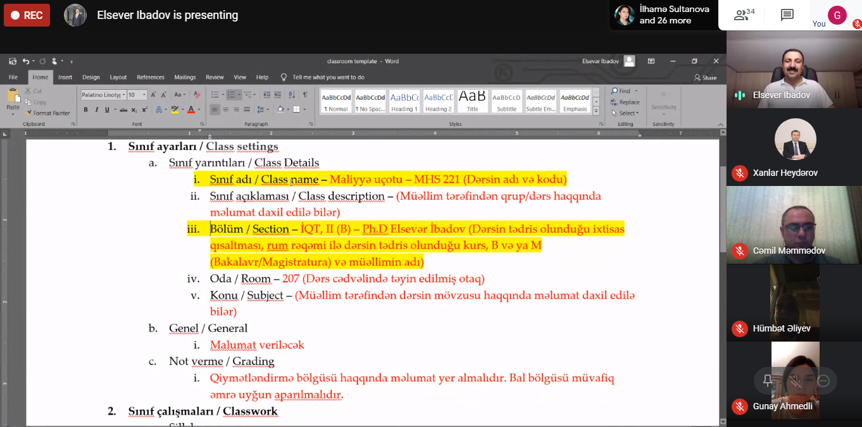Screen dimensions: 862x427
Task: Toggle underline formatting
Action: click(x=106, y=109)
